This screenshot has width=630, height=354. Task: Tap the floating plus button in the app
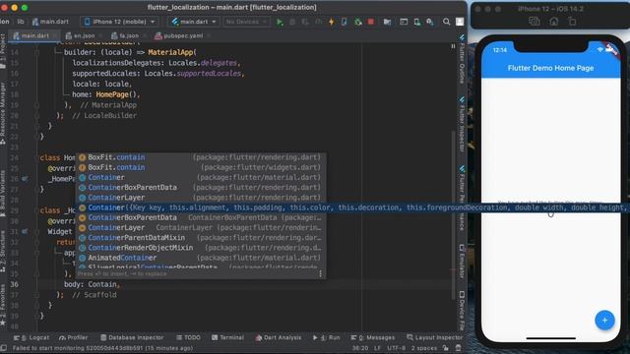click(x=604, y=321)
